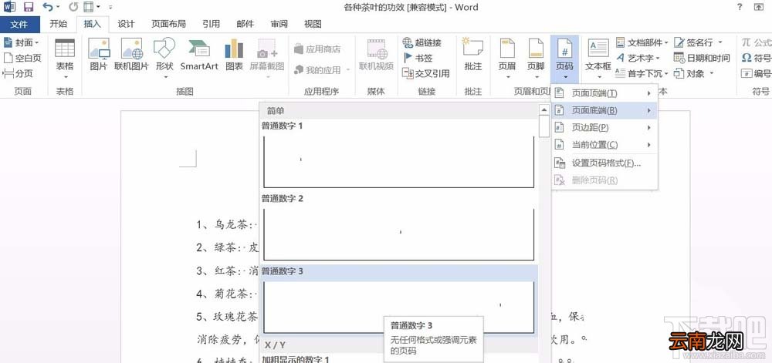This screenshot has width=772, height=363.
Task: Expand Current Position (当前位置) submenu
Action: click(x=604, y=145)
